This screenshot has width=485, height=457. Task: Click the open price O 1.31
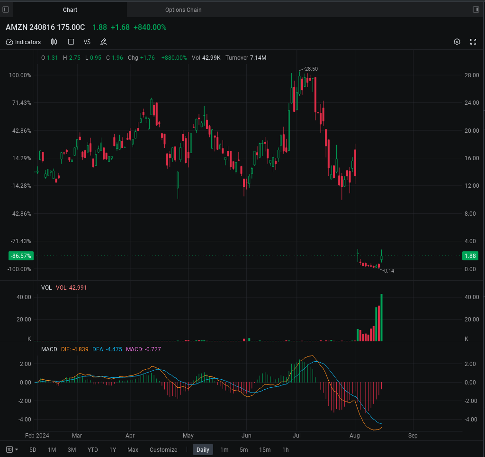point(49,57)
